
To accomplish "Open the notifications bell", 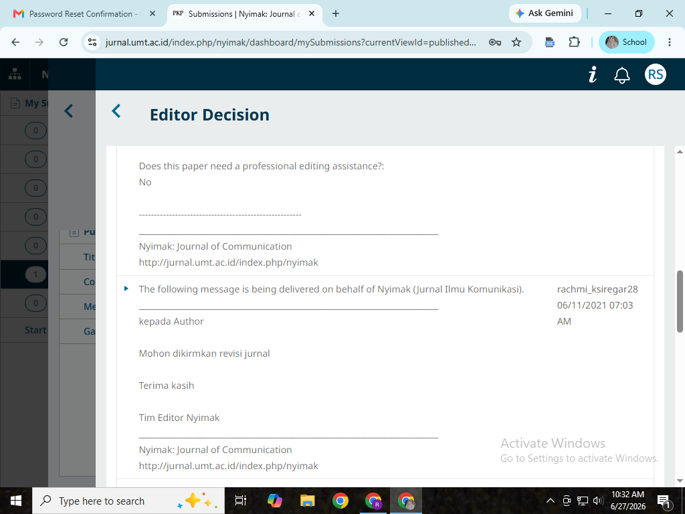I will coord(621,75).
